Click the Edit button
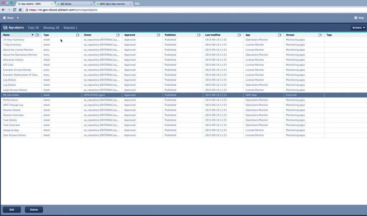The image size is (367, 216). tap(12, 210)
